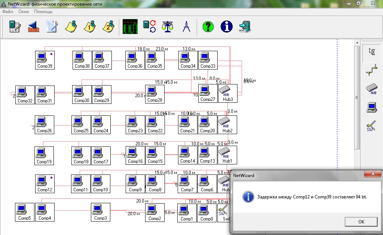Select the Comp3 computer node
This screenshot has width=383, height=235.
(100, 212)
